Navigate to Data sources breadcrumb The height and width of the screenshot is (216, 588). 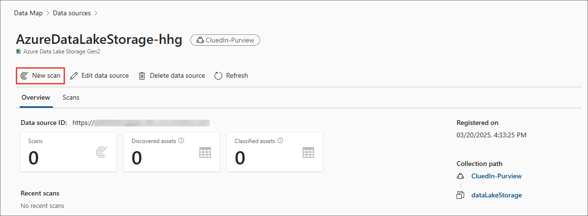click(x=72, y=13)
